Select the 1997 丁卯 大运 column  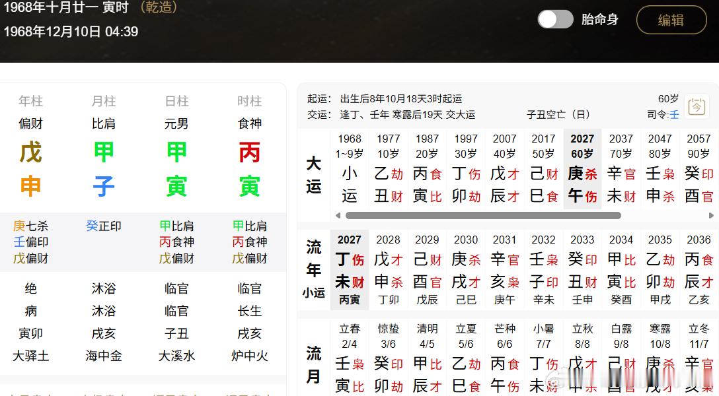click(x=466, y=169)
